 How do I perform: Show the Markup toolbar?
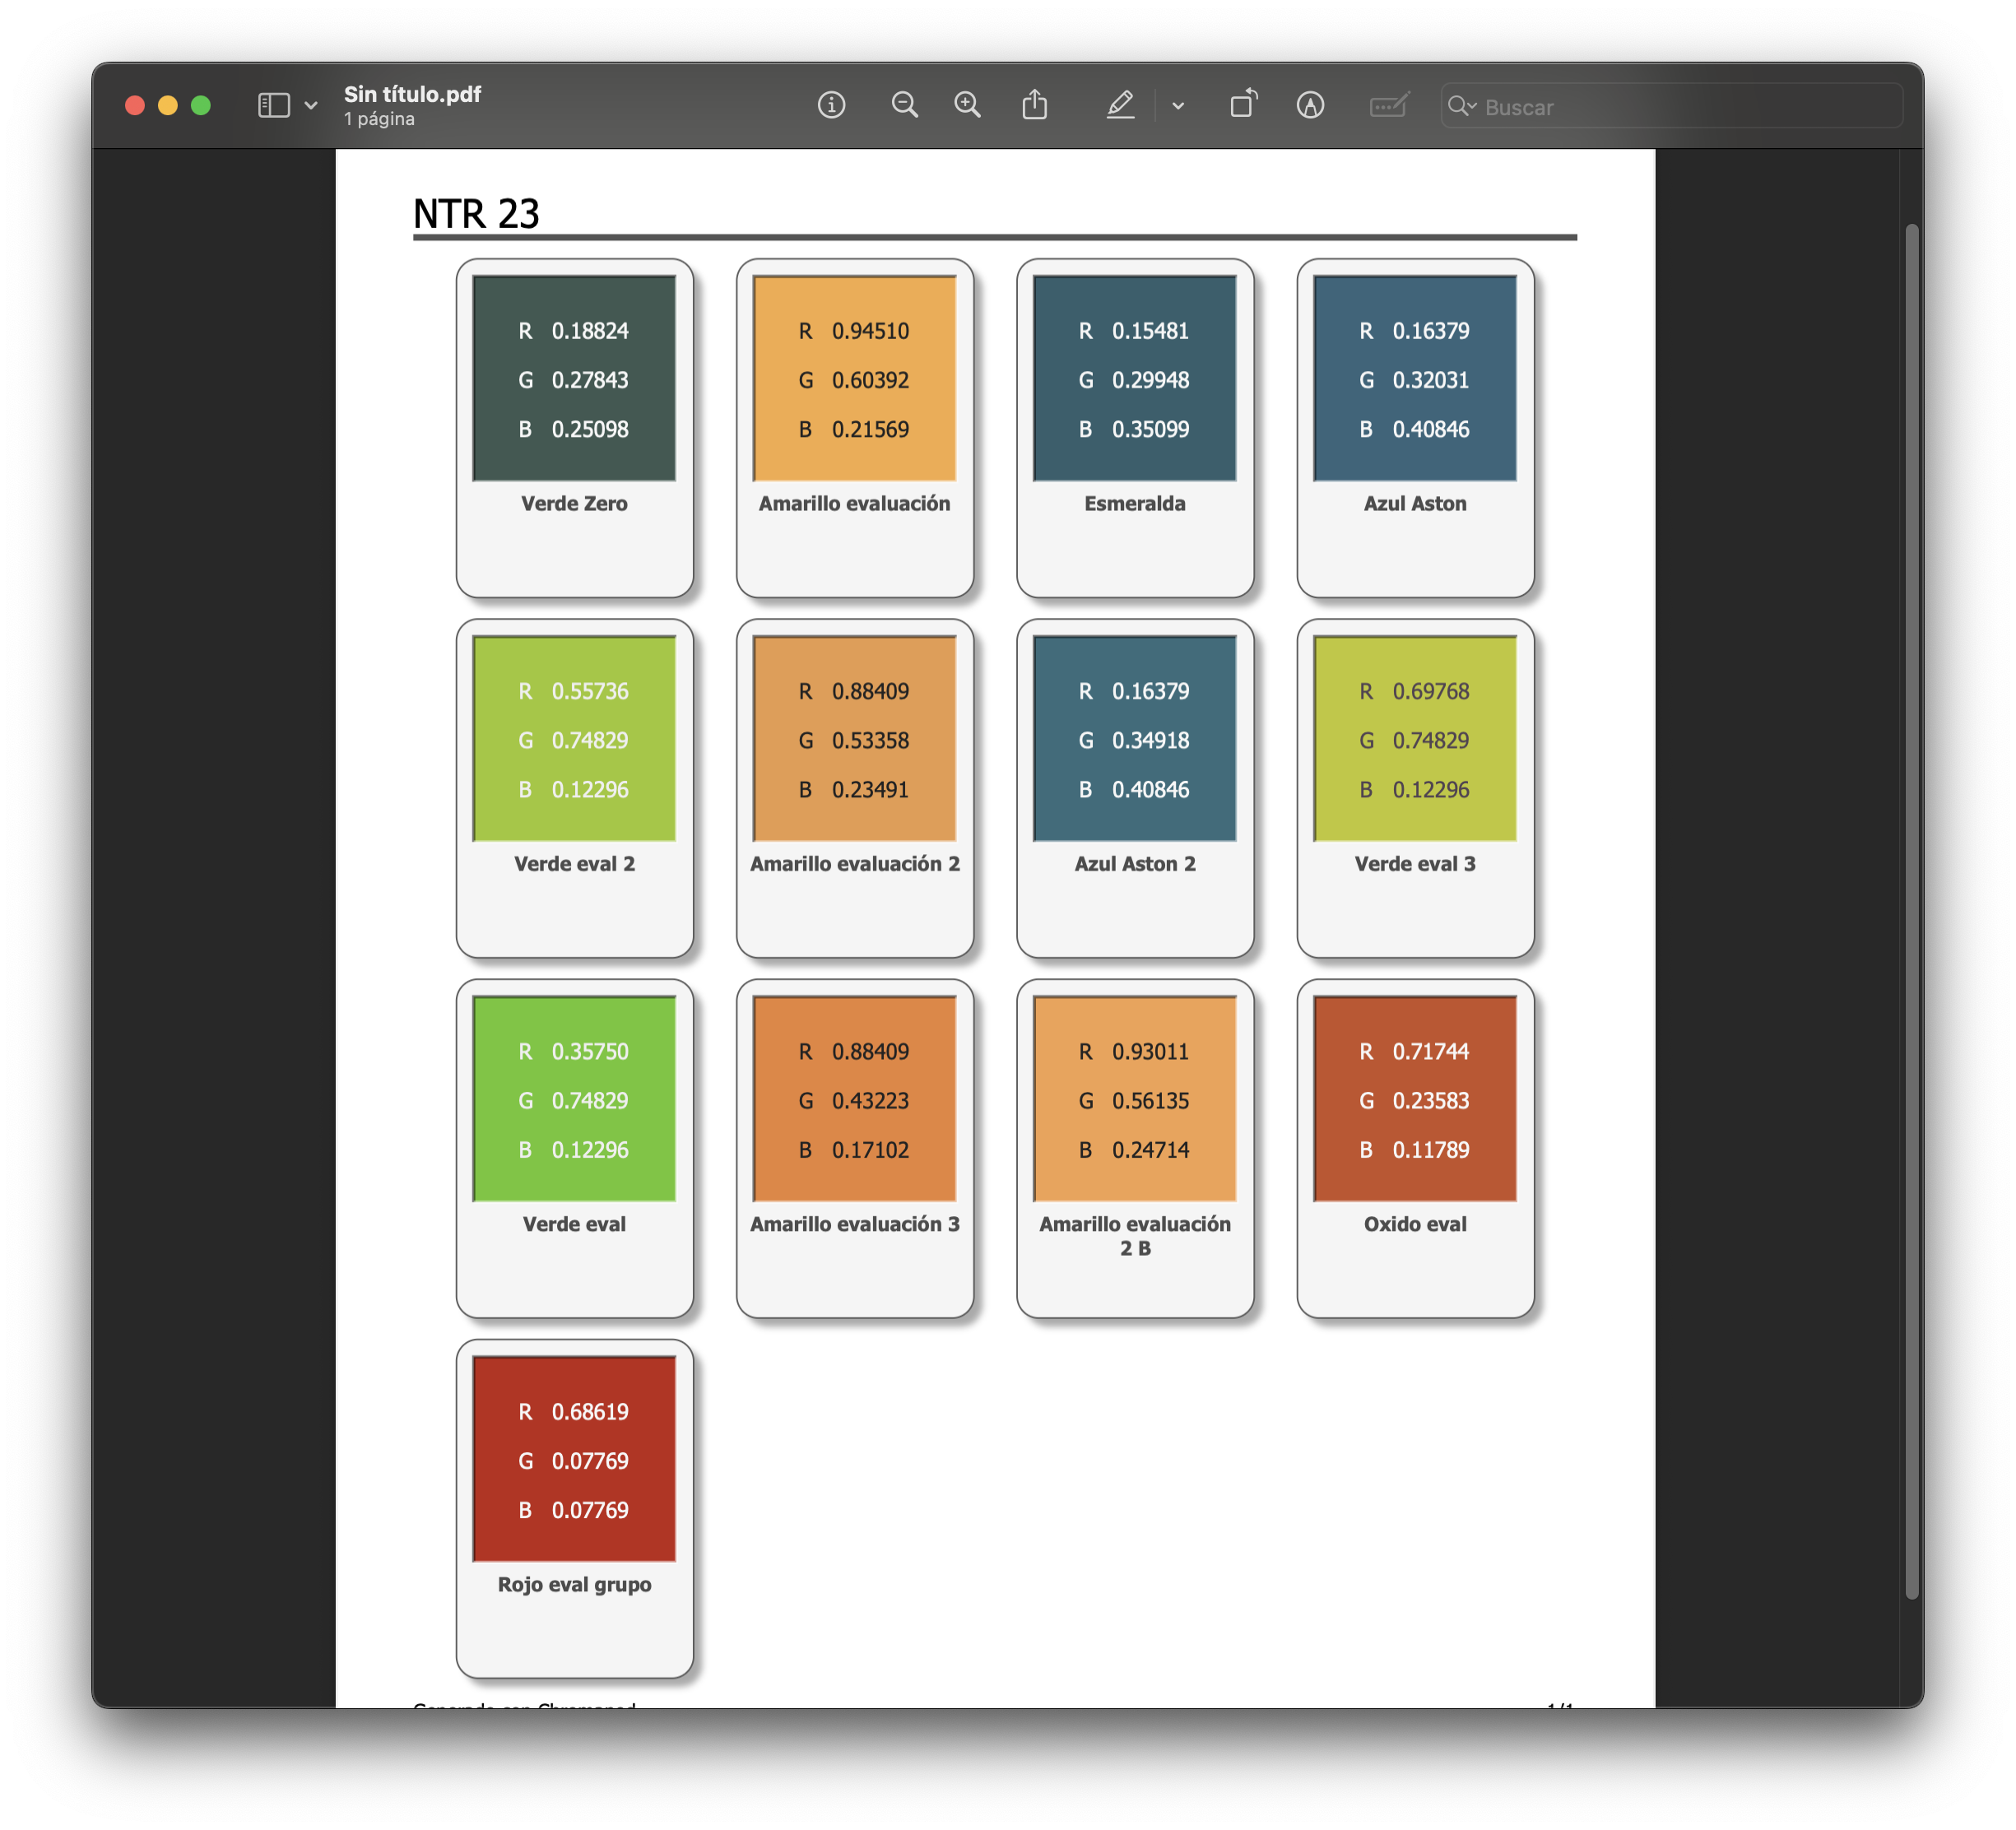[x=1310, y=105]
